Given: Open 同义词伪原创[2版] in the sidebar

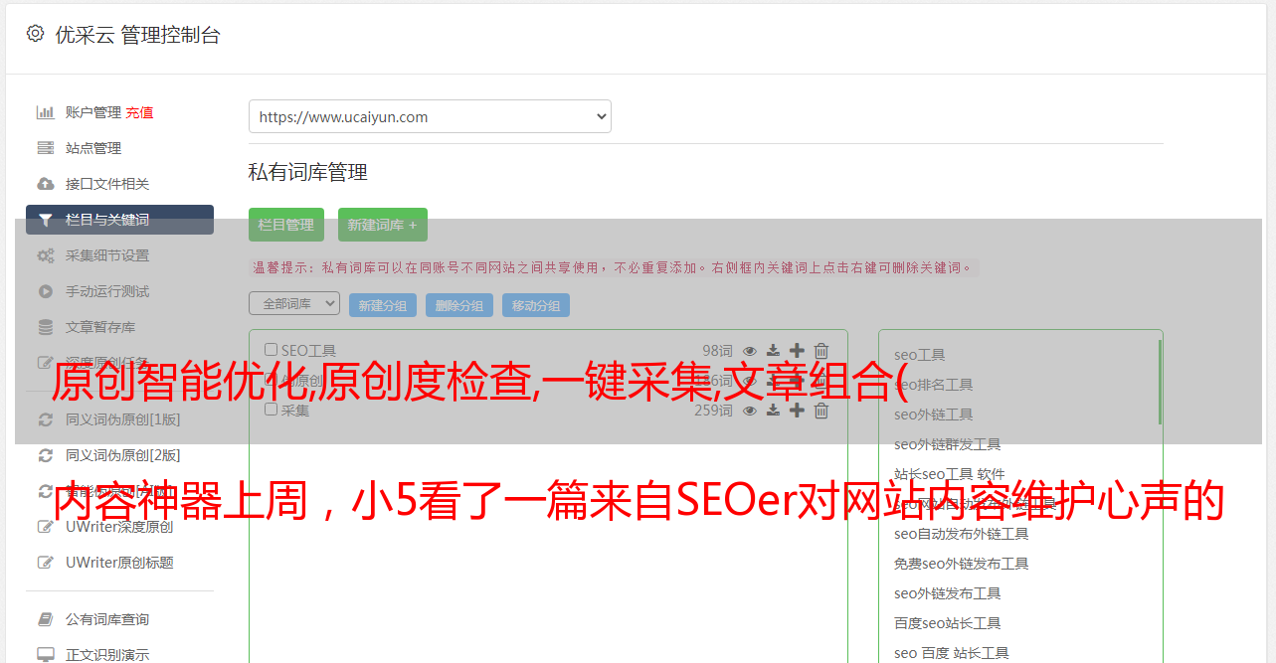Looking at the screenshot, I should tap(123, 455).
